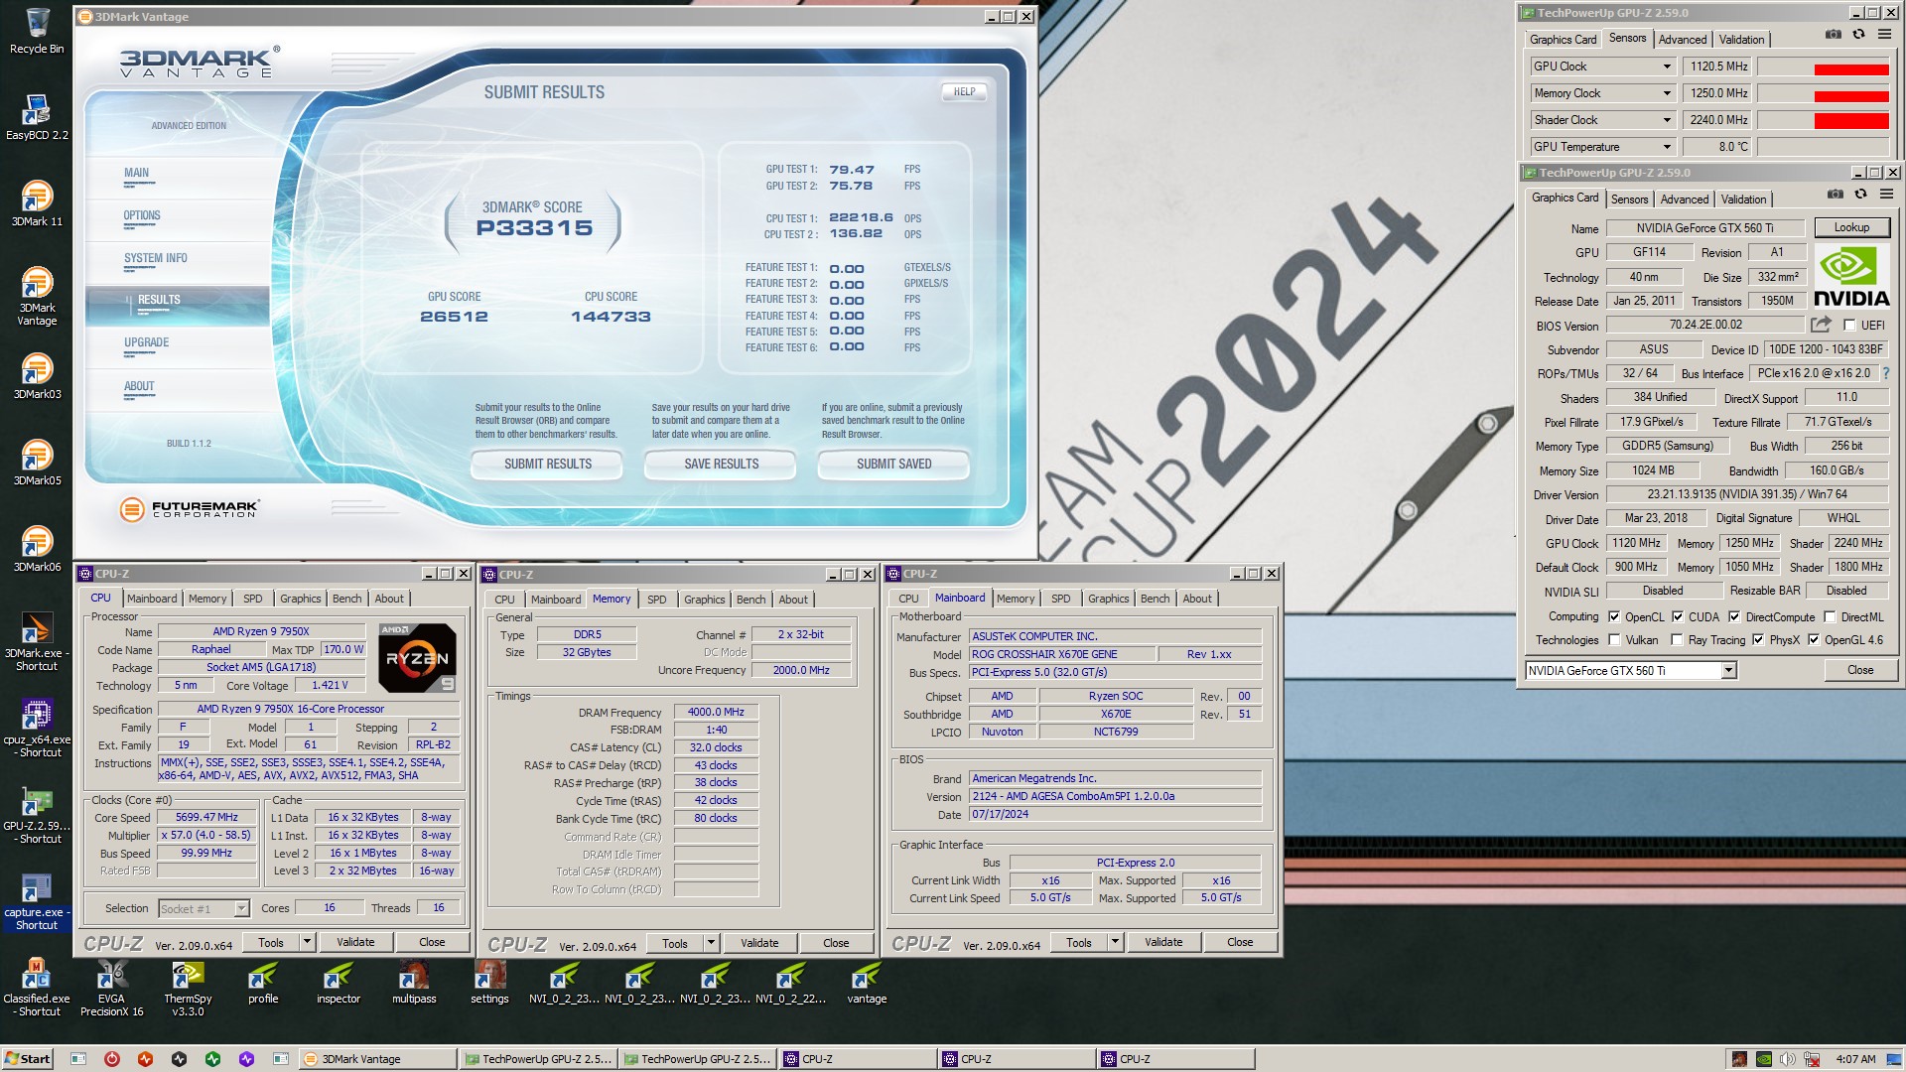Click camera icon in GPU-Z Sensors window
The image size is (1906, 1072).
tap(1834, 35)
